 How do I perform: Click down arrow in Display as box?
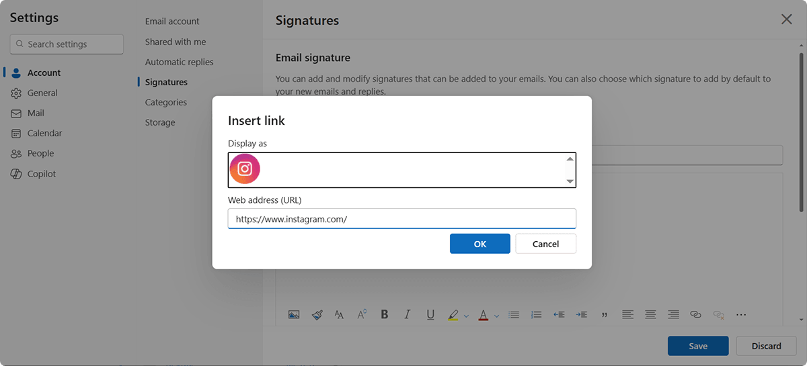coord(570,181)
